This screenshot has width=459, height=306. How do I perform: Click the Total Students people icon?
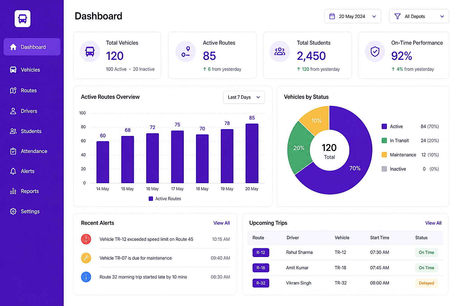pos(280,51)
